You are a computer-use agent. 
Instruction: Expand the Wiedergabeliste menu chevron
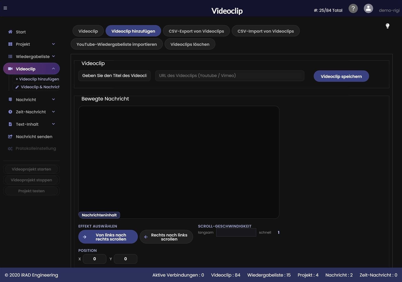tap(53, 56)
